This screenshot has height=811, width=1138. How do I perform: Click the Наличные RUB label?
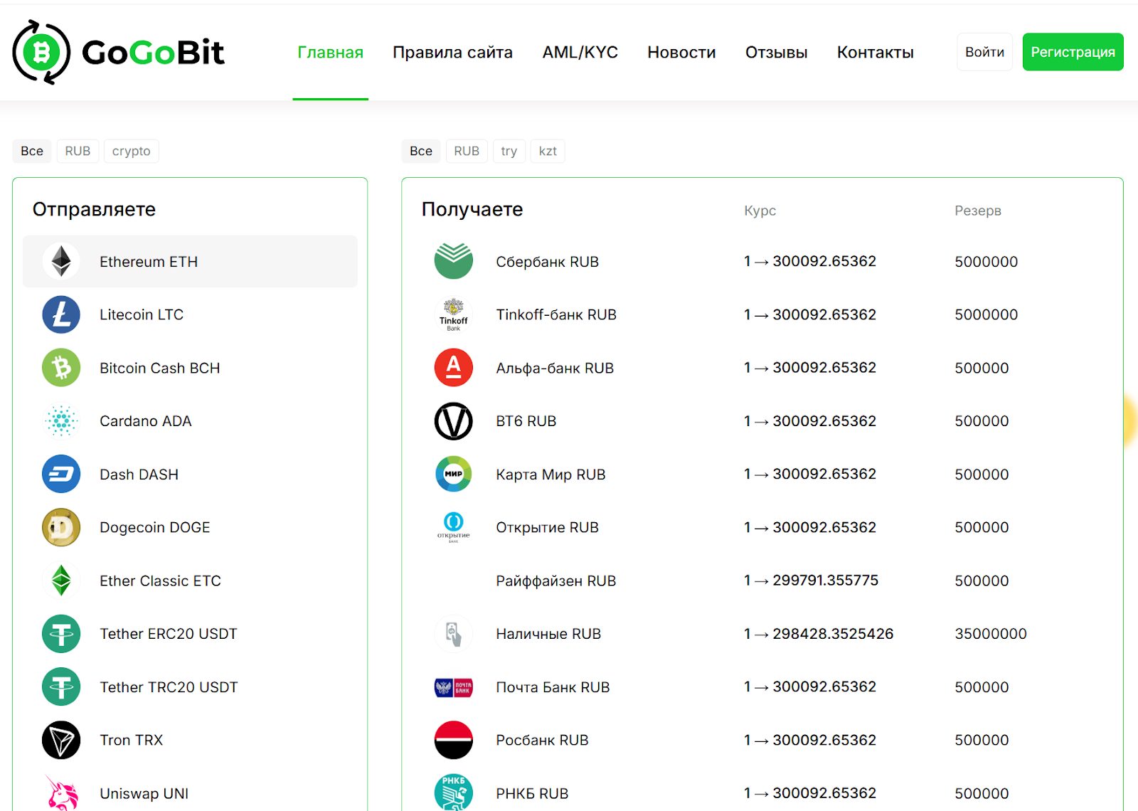coord(548,634)
